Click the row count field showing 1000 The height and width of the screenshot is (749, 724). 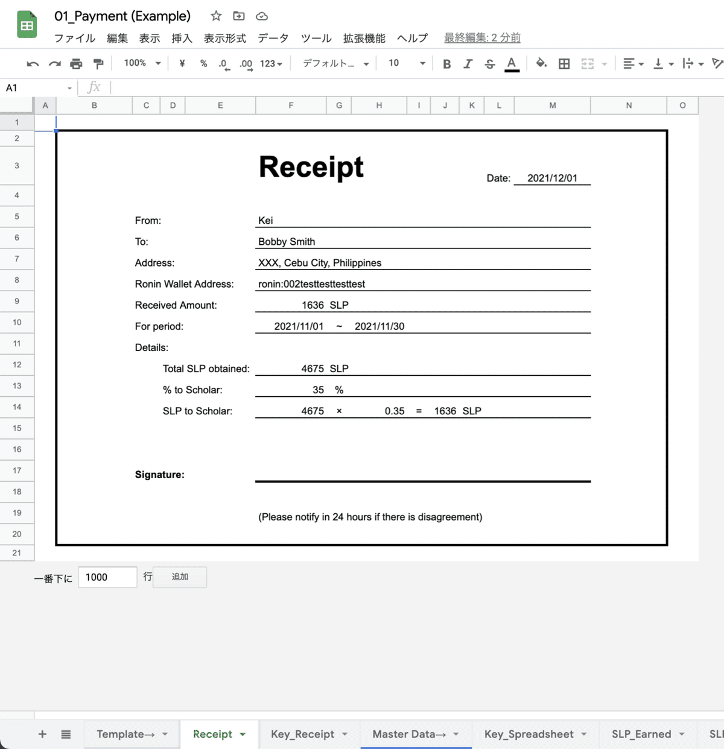107,577
